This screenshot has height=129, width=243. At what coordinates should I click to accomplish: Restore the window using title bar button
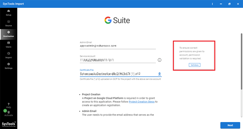229,4
